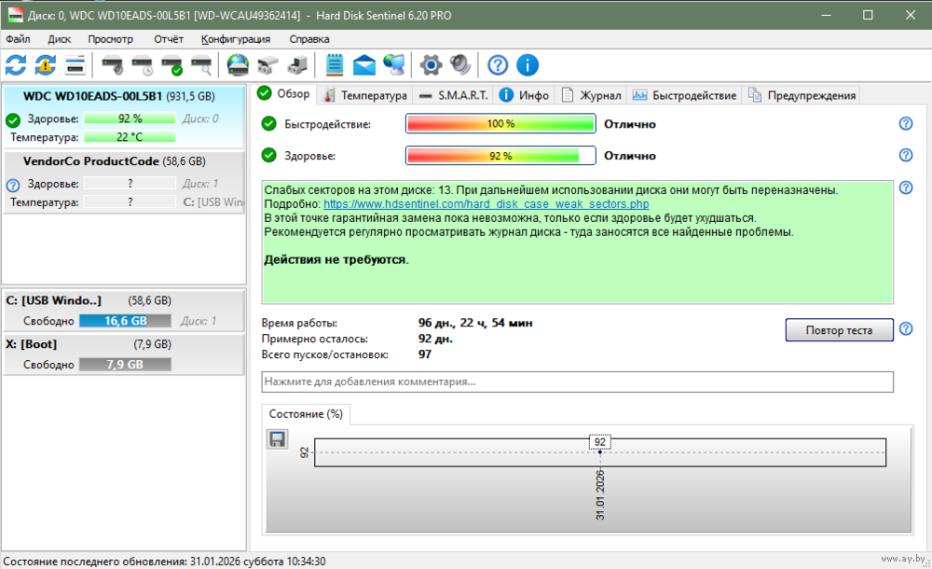Click the comment input field
The height and width of the screenshot is (569, 932).
coord(577,382)
